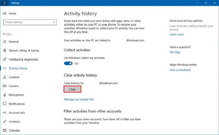Screen dimensions: 219x135
Task: Click the Microphone icon in sidebar
Action: pos(5,95)
